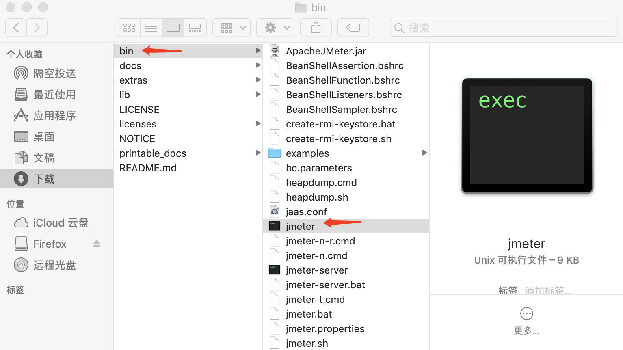Click the Share toolbar button

[316, 28]
